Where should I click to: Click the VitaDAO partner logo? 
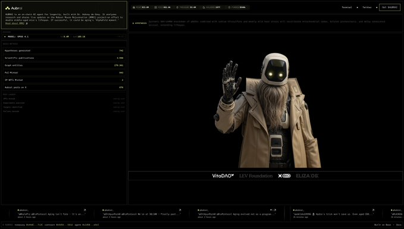[x=223, y=175]
